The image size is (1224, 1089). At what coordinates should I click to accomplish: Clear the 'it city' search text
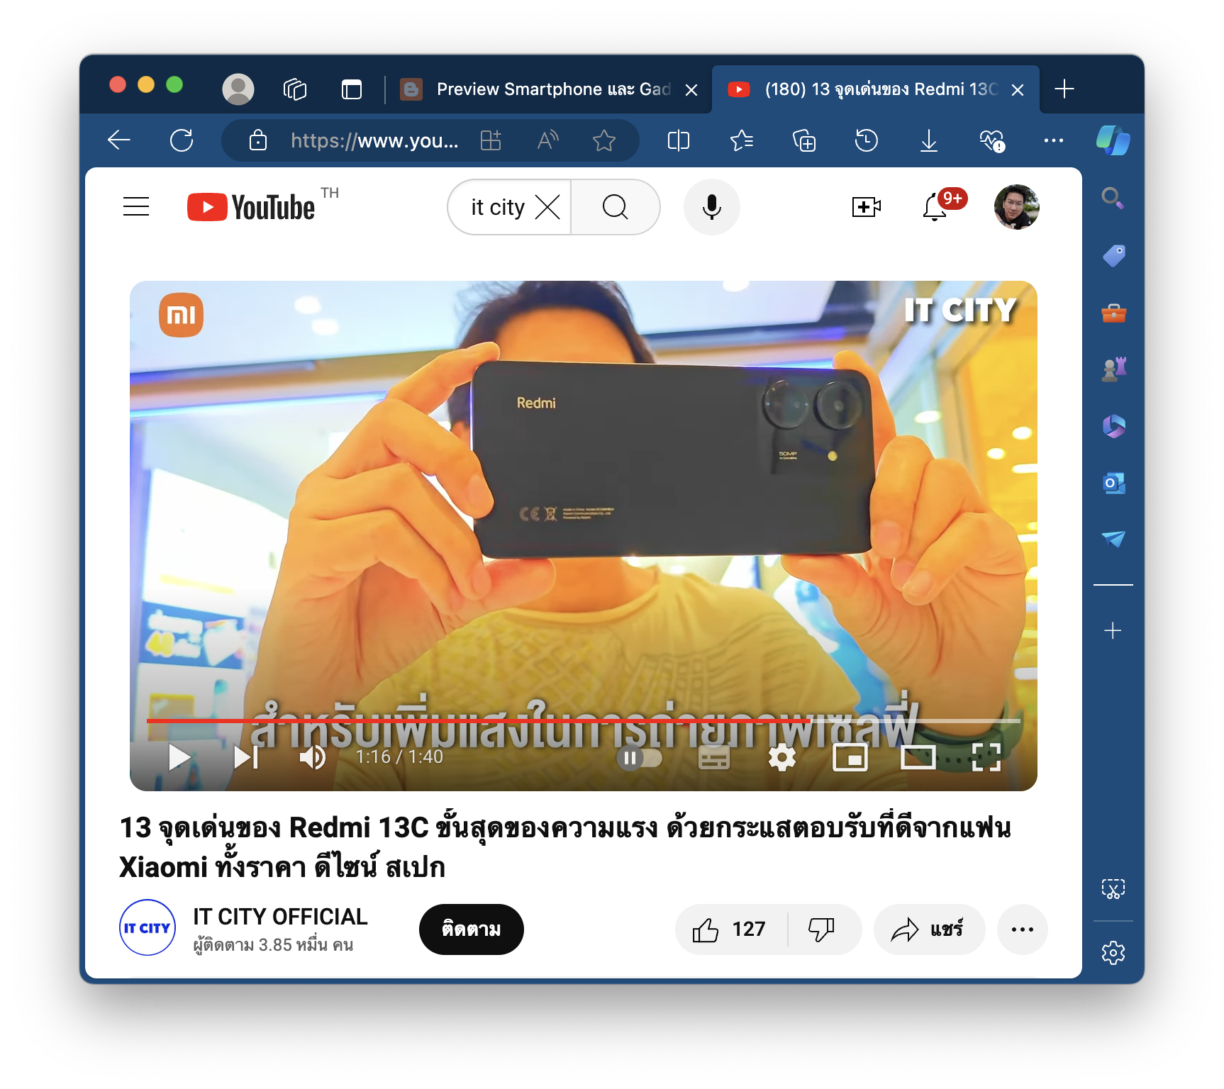point(547,207)
